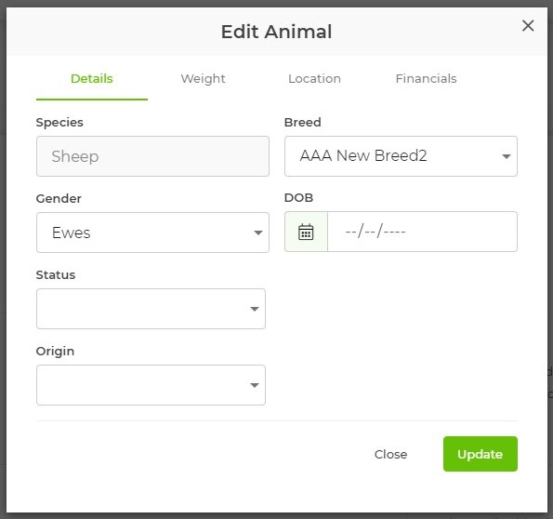Close the Edit Animal dialog with the X

click(x=528, y=25)
